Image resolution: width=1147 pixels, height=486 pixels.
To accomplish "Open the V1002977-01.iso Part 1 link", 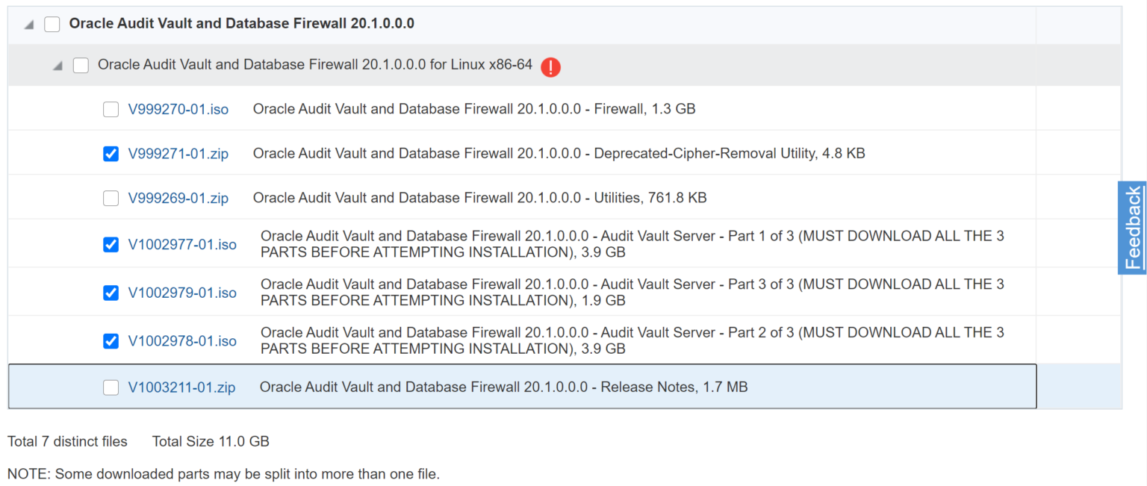I will (x=180, y=244).
